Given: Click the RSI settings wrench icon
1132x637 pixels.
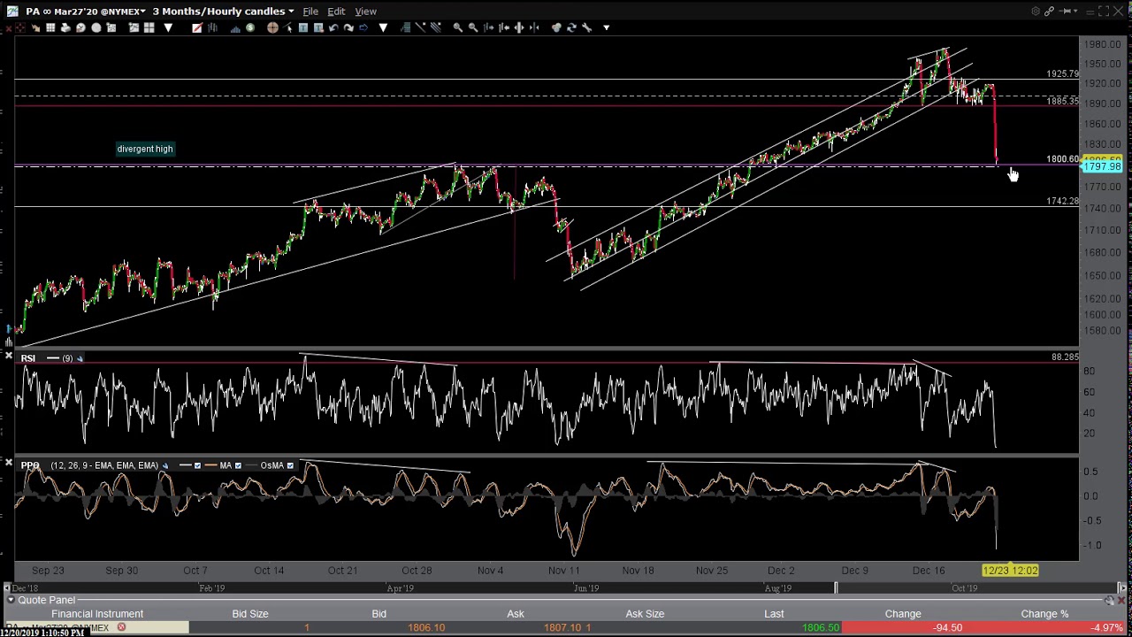Looking at the screenshot, I should [80, 358].
